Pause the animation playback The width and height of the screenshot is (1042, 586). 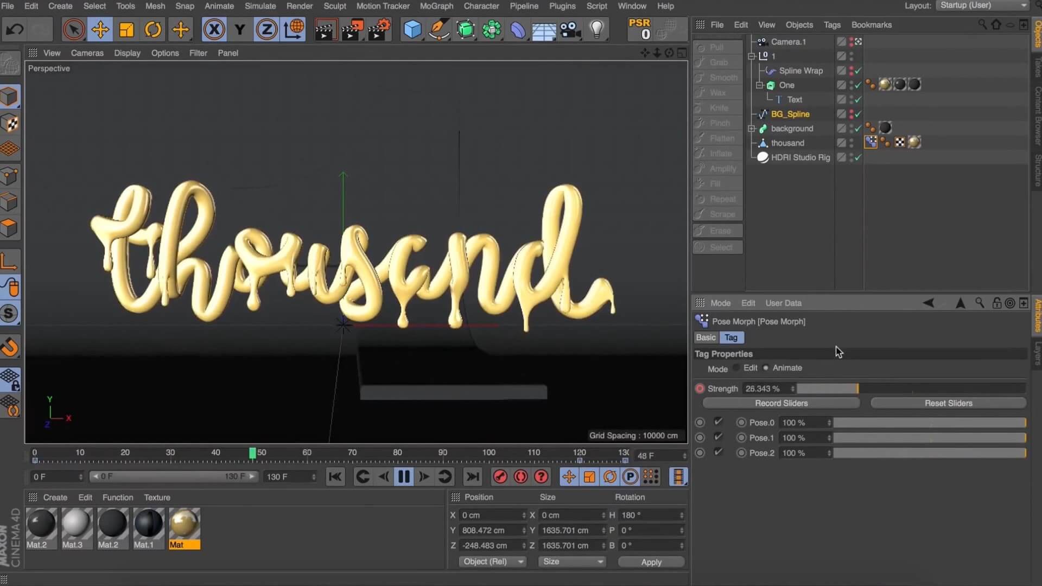(x=404, y=477)
